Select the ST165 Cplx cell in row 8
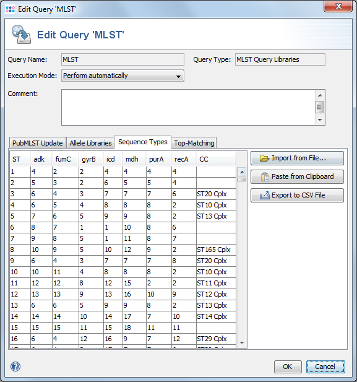The width and height of the screenshot is (357, 382). tap(216, 250)
